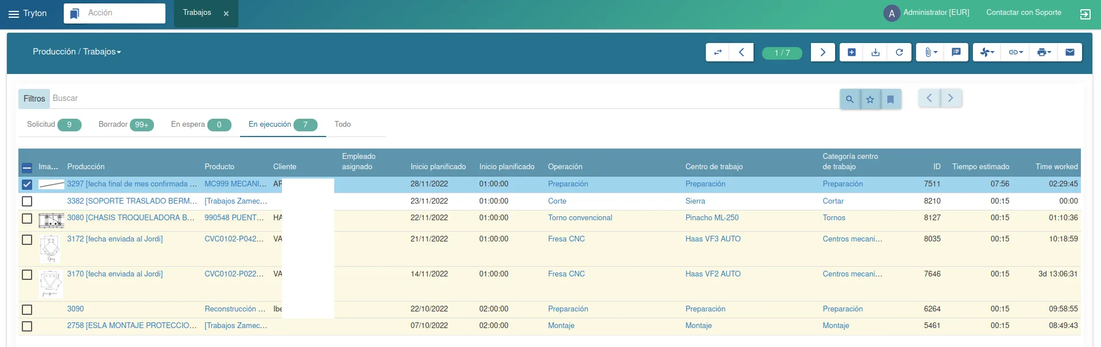
Task: Select the Todo tab
Action: pyautogui.click(x=343, y=124)
